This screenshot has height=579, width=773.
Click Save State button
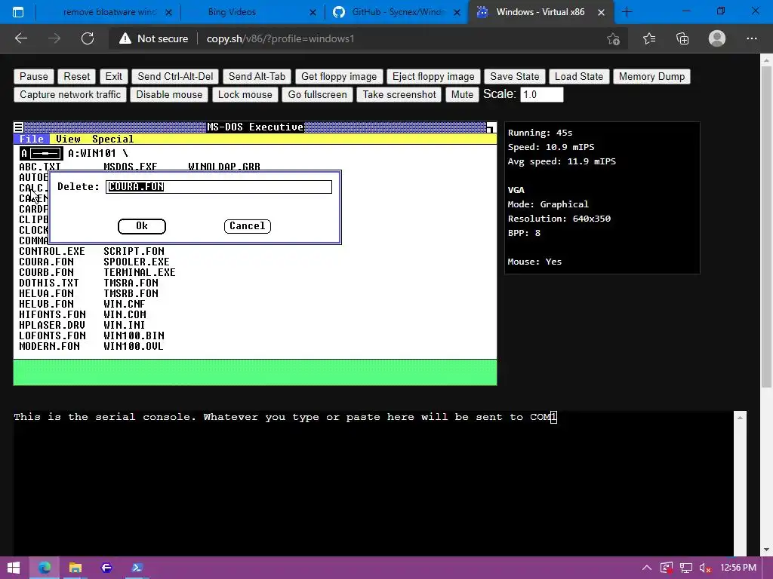pos(515,76)
